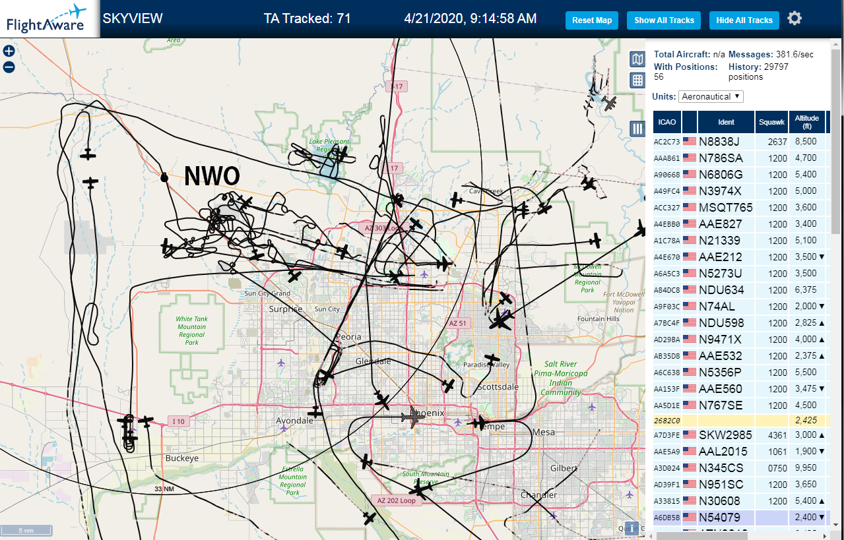Select aircraft row N951SC

(742, 485)
